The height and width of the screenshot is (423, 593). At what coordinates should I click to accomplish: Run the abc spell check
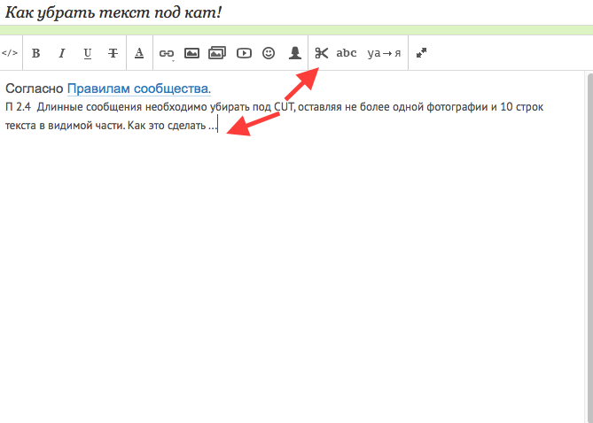point(347,53)
